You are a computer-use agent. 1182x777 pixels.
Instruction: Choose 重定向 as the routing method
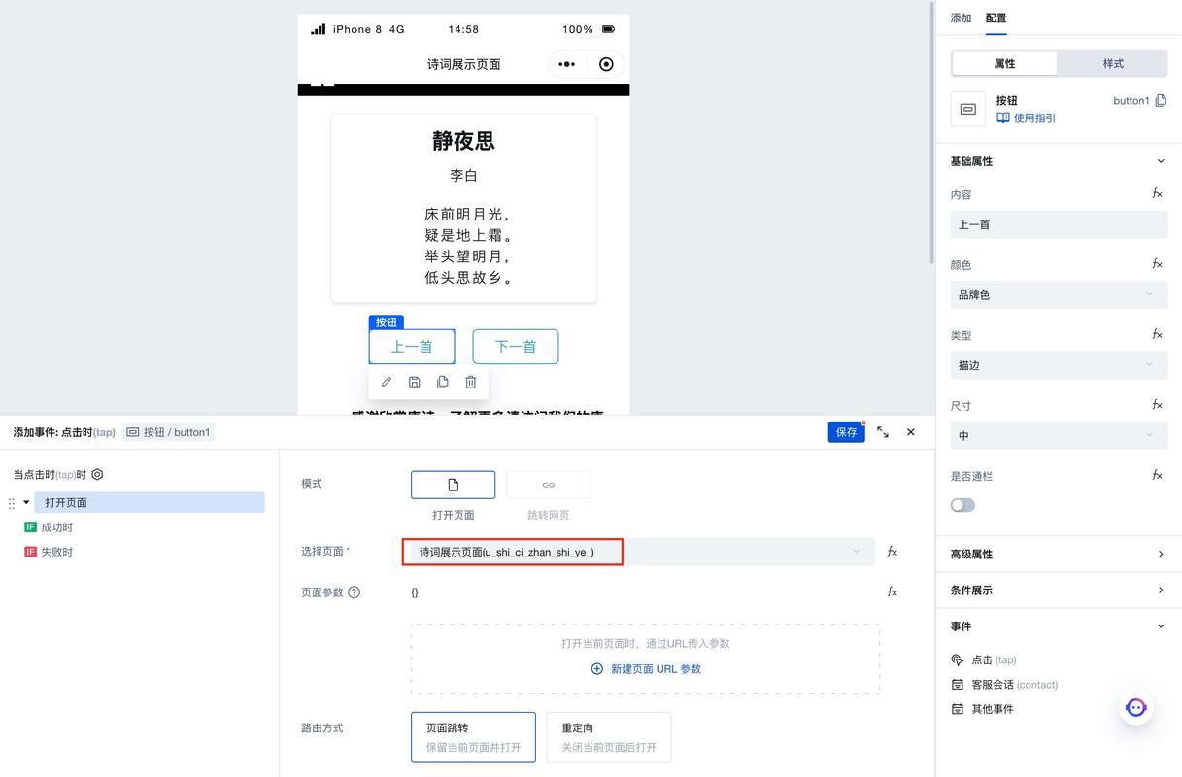point(609,736)
